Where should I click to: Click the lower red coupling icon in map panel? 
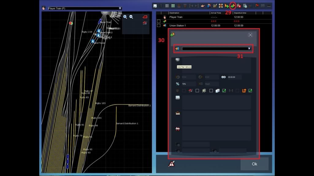click(x=145, y=23)
